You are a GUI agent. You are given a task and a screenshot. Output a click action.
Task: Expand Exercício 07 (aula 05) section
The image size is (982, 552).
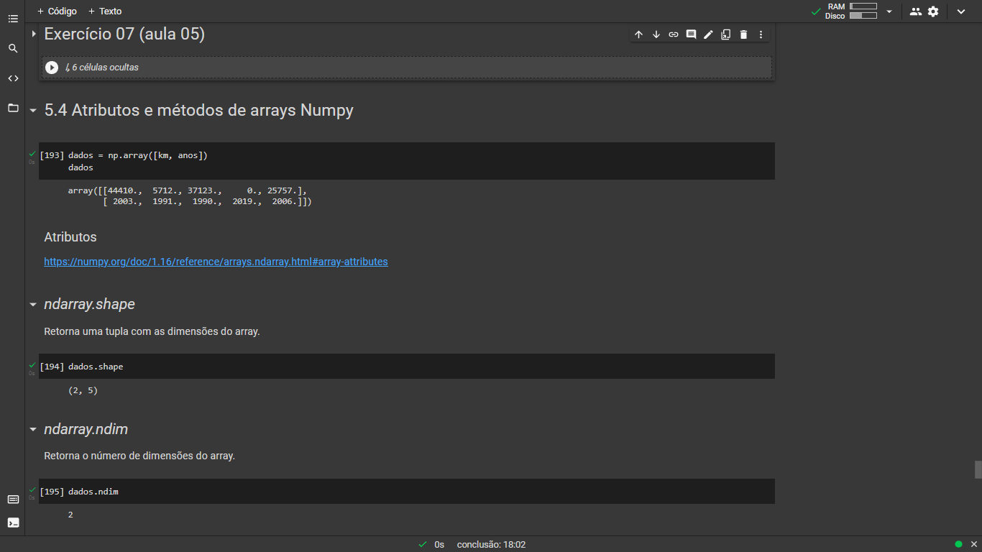pos(33,34)
